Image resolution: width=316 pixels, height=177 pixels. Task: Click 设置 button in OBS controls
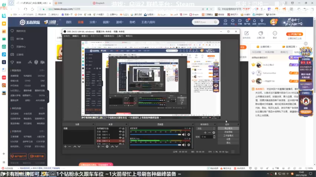pyautogui.click(x=228, y=139)
